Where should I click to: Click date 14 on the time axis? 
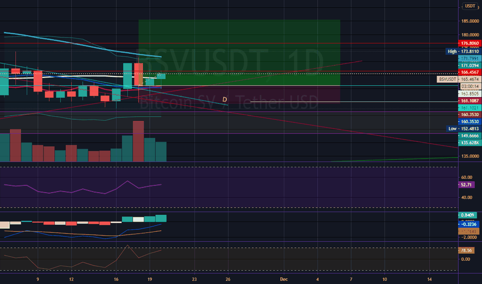pos(429,279)
